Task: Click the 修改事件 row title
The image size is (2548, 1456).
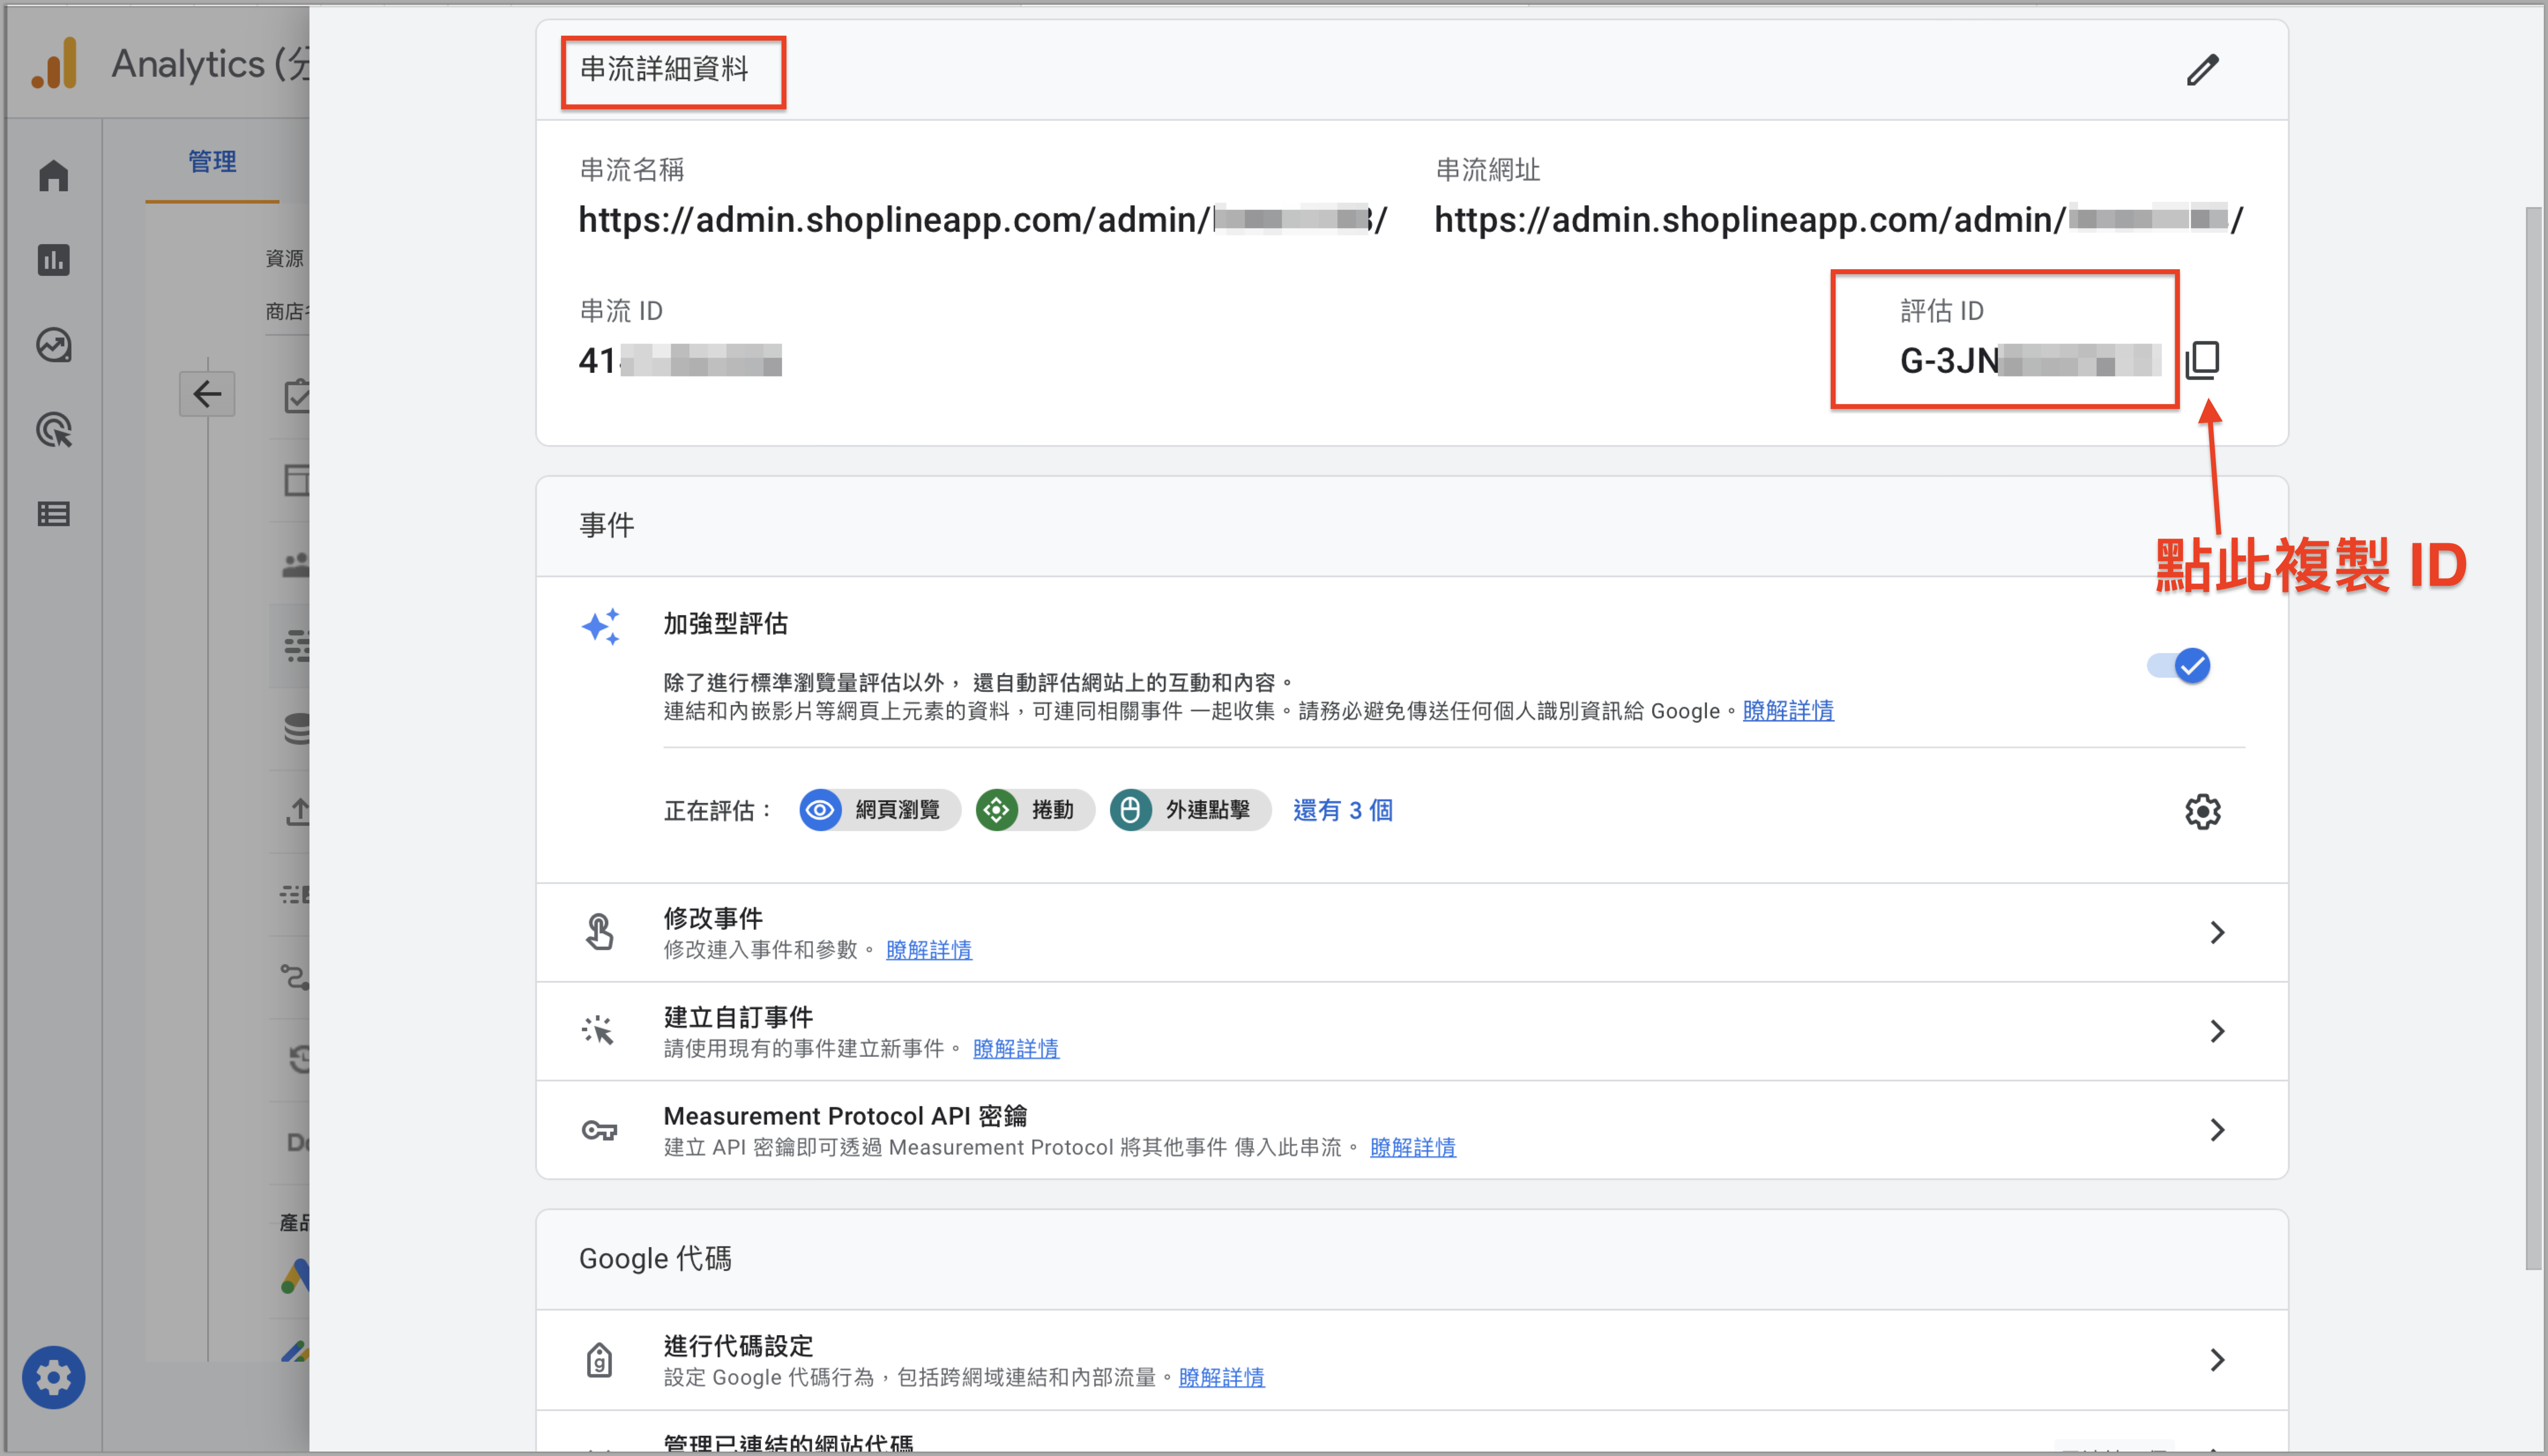Action: (713, 918)
